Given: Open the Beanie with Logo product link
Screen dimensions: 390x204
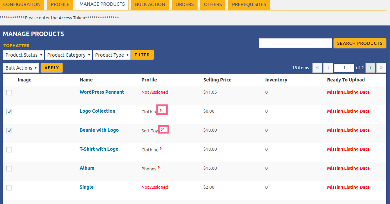Looking at the screenshot, I should (x=99, y=130).
